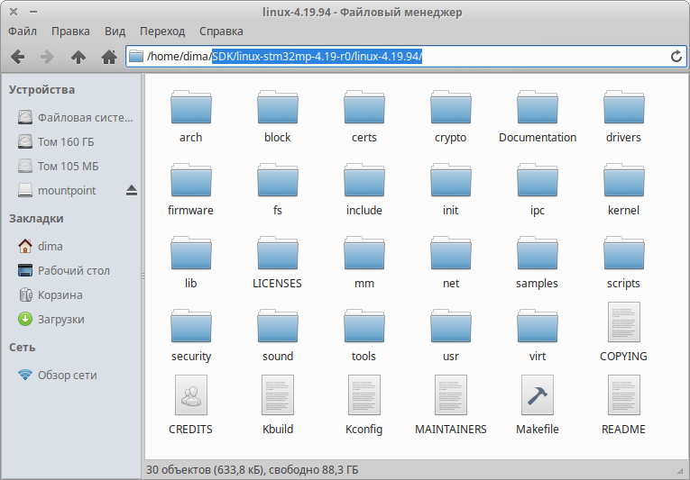Select the samples folder
This screenshot has height=480, width=690.
tap(538, 263)
